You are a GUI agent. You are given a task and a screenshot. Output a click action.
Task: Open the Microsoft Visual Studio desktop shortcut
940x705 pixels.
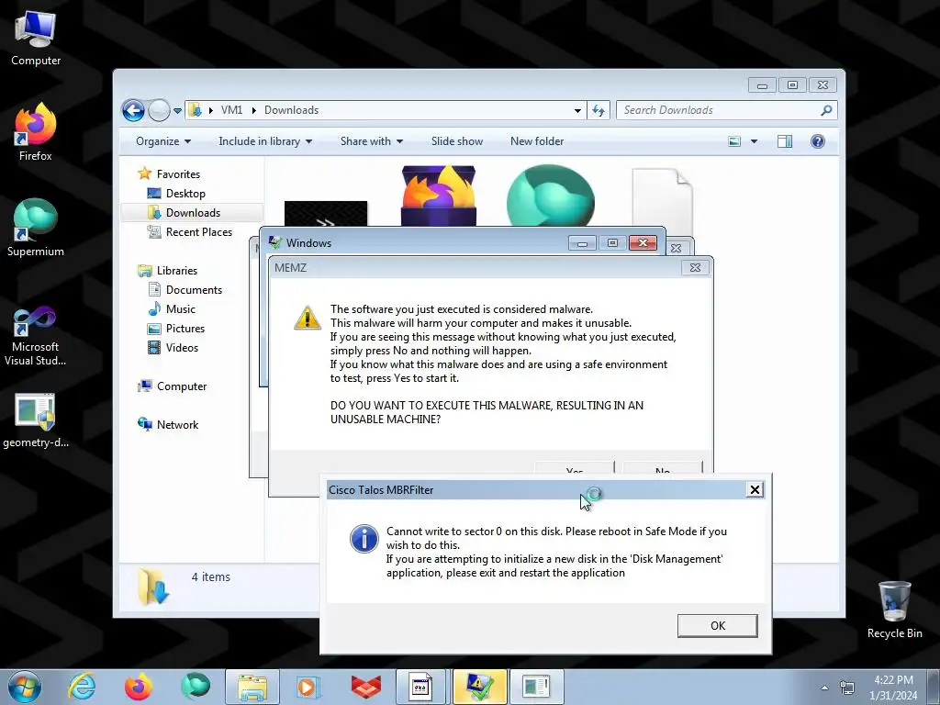[x=36, y=336]
